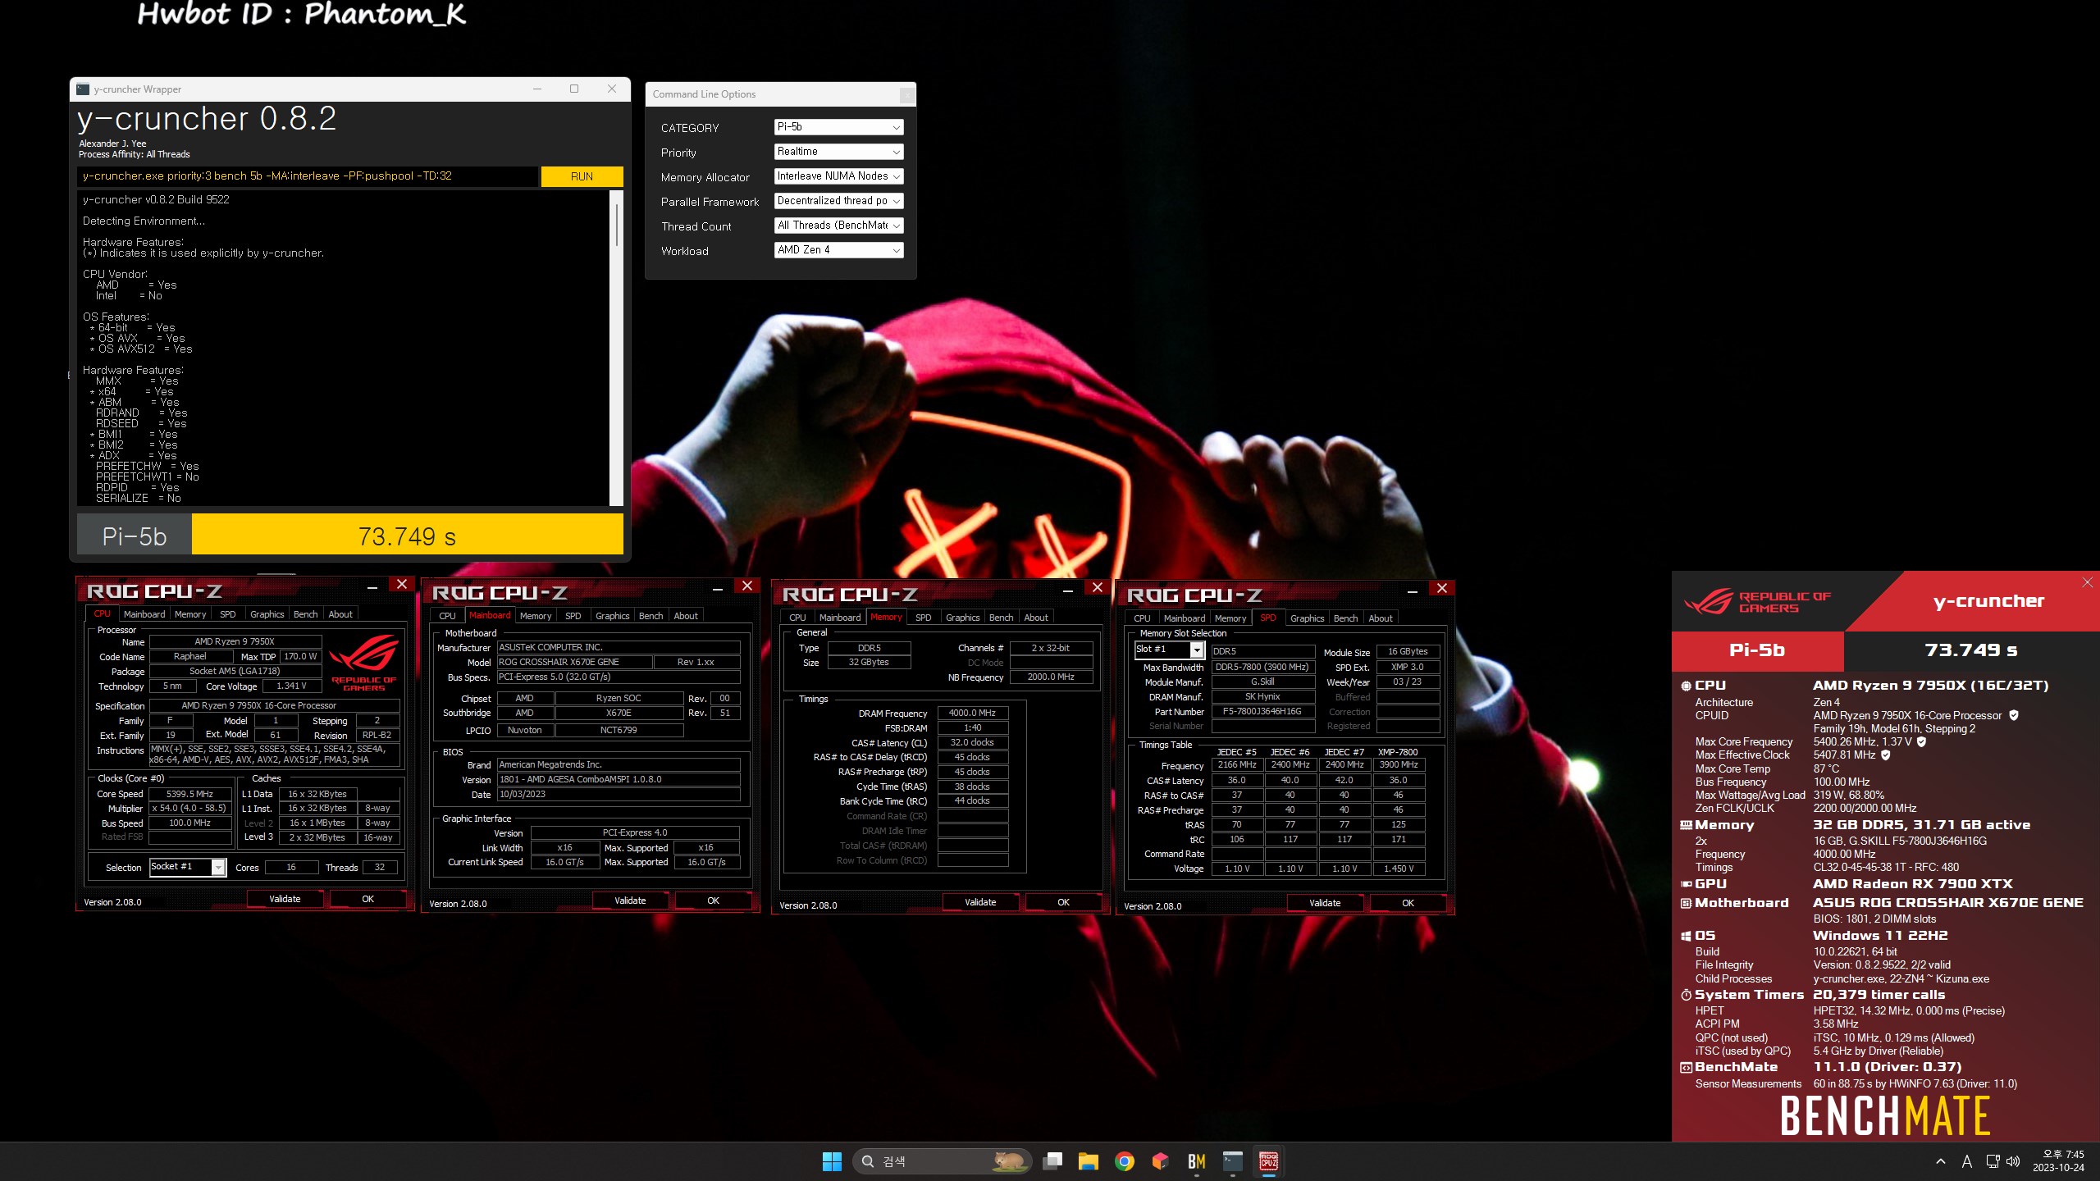Click the verified shield beside 5400.26 MHz
The height and width of the screenshot is (1181, 2100).
(1921, 741)
